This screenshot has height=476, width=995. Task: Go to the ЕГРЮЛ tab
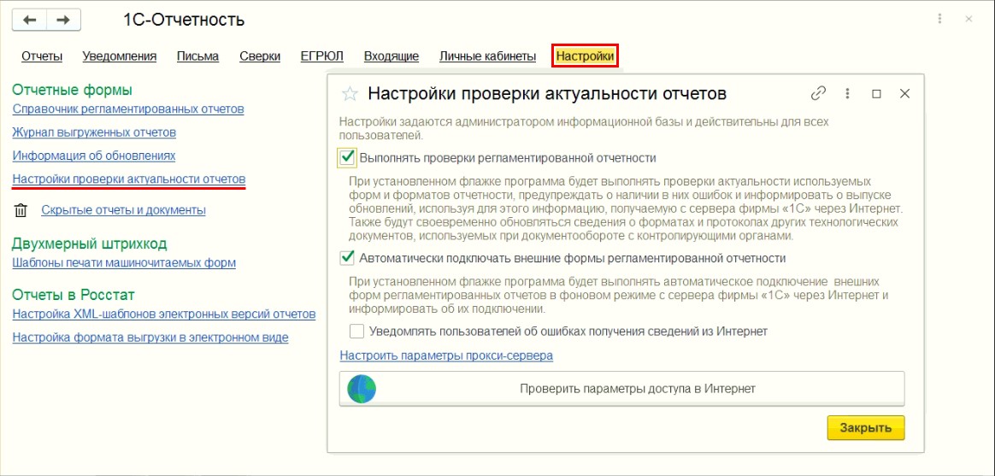(x=321, y=56)
